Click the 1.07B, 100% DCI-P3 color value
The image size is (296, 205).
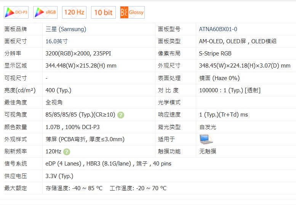click(72, 127)
